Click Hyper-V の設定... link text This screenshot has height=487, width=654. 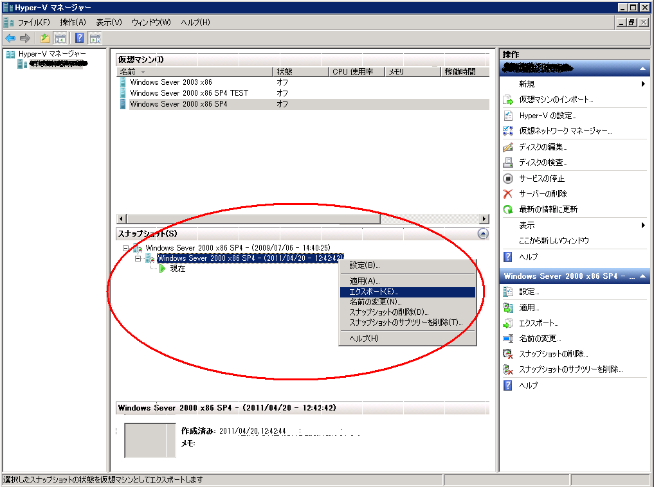548,116
